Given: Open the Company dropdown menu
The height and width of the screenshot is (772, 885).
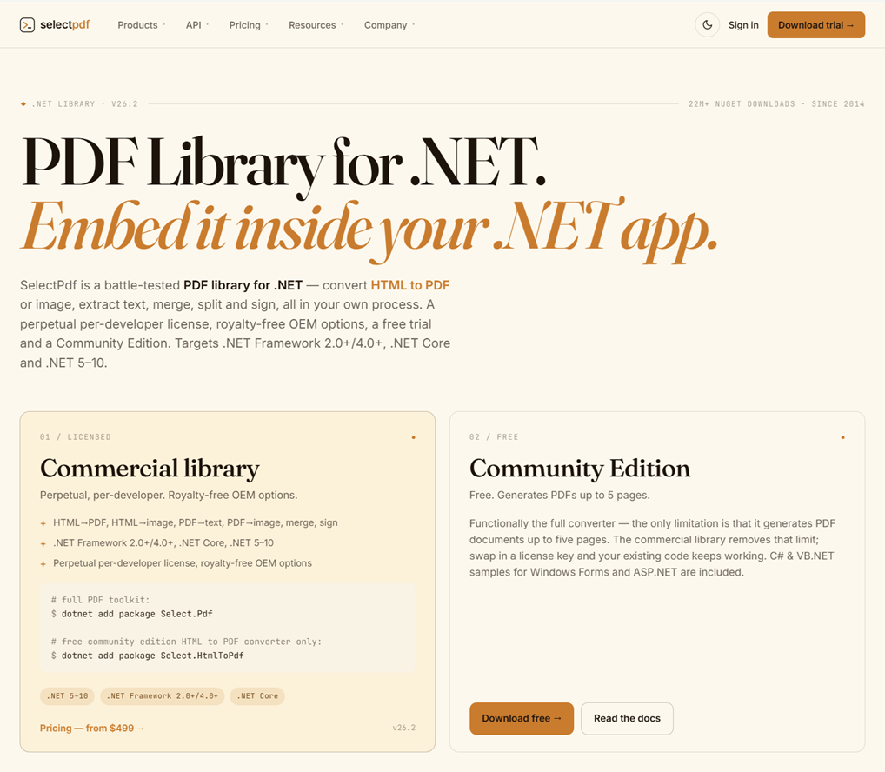Looking at the screenshot, I should coord(389,25).
